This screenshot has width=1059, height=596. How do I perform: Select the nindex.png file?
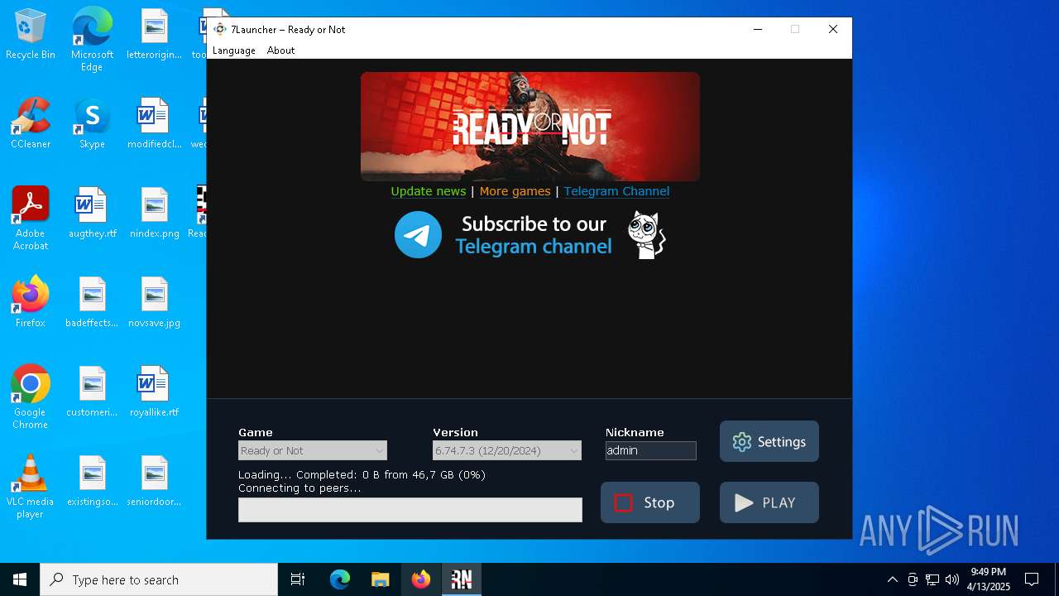point(154,214)
